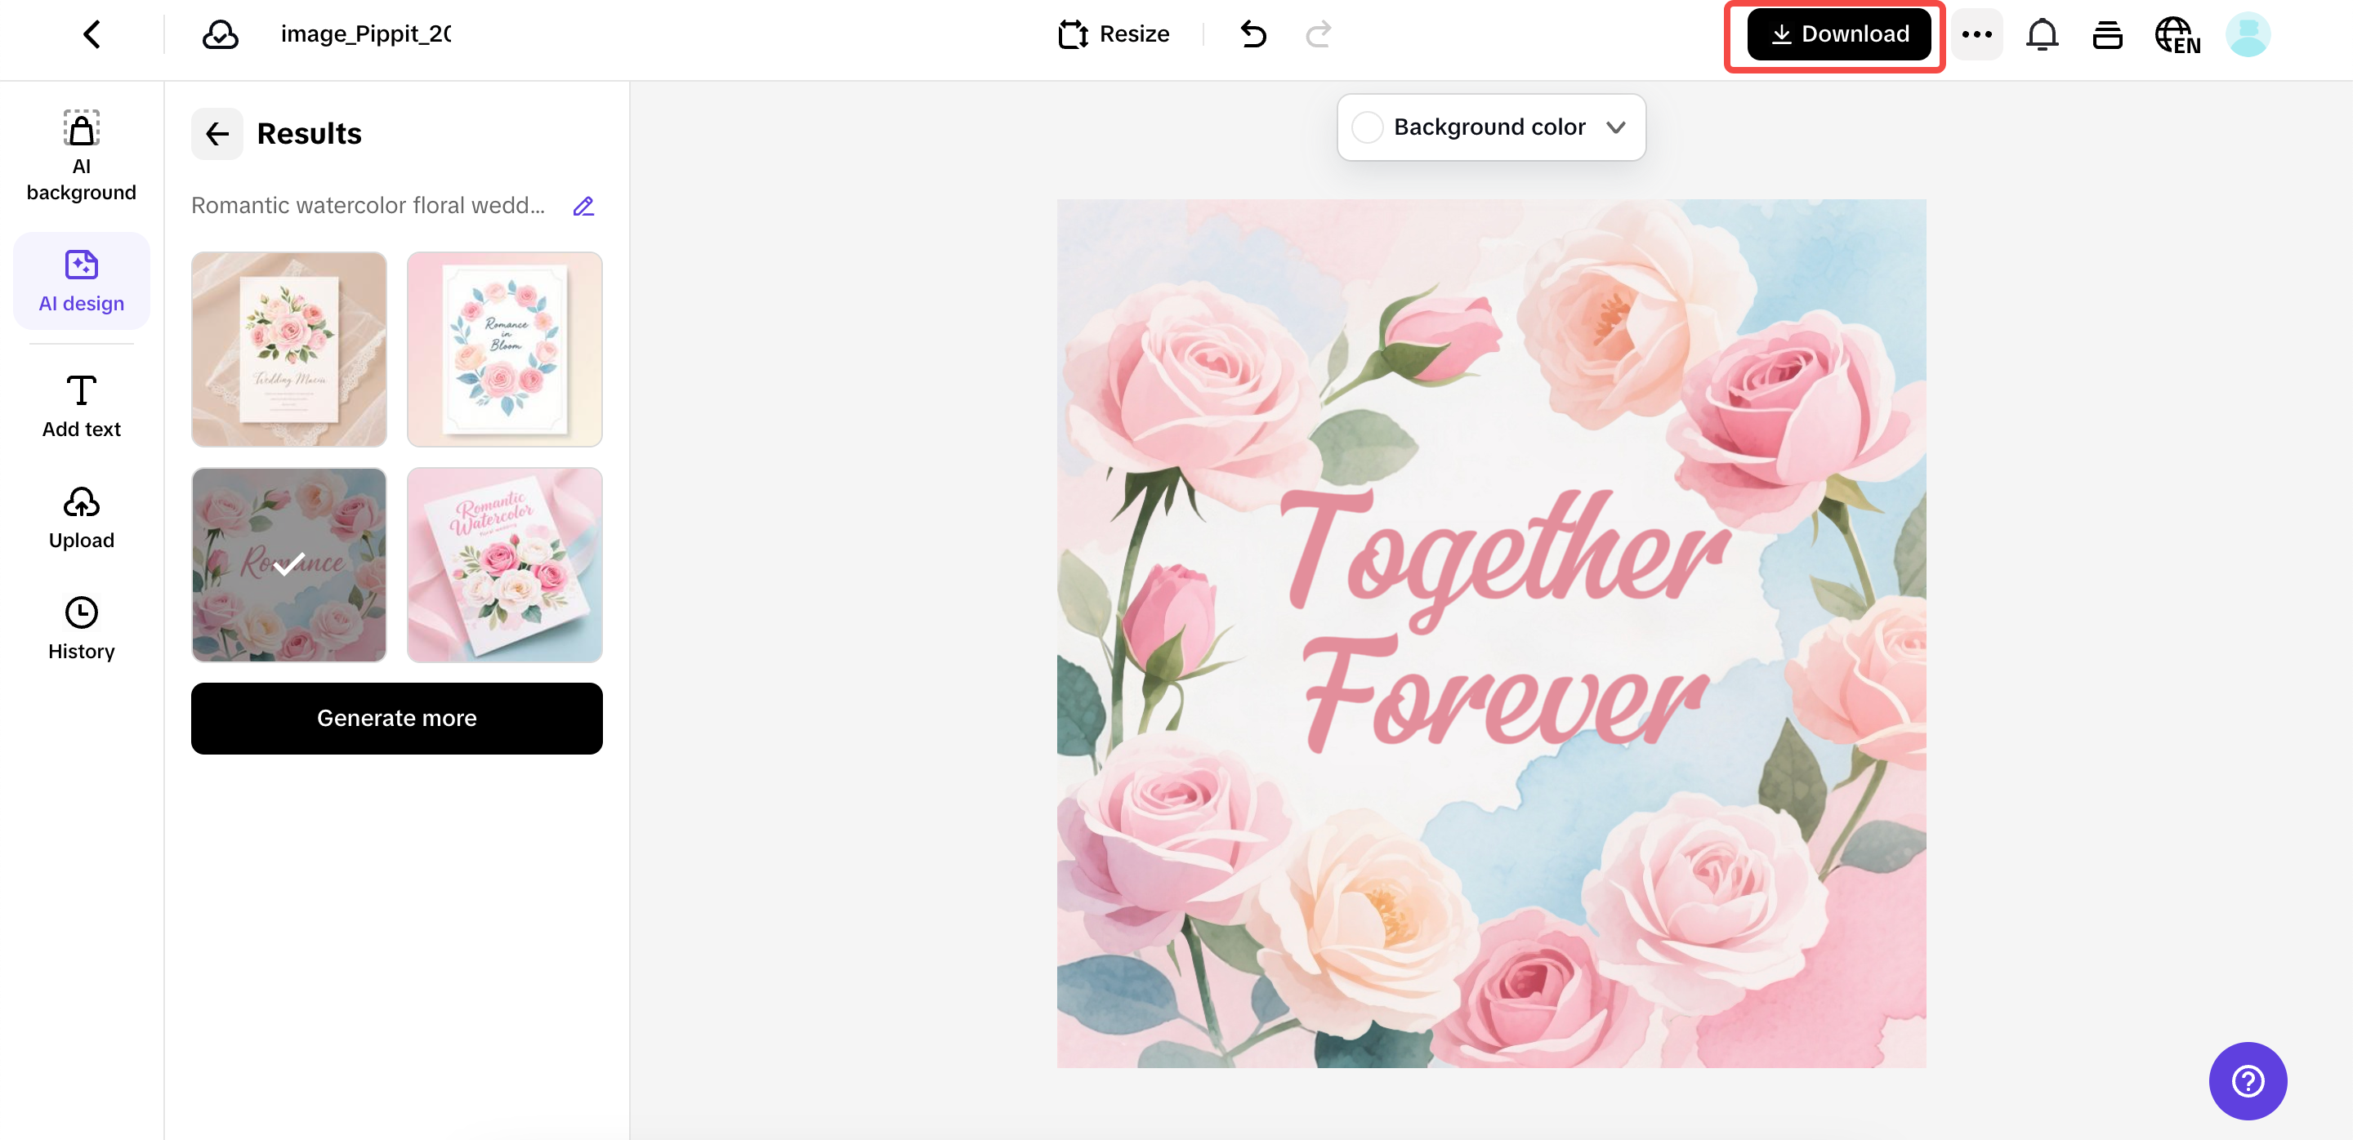The image size is (2353, 1140).
Task: Select the Romance in Bloom wreath thumbnail
Action: pos(504,350)
